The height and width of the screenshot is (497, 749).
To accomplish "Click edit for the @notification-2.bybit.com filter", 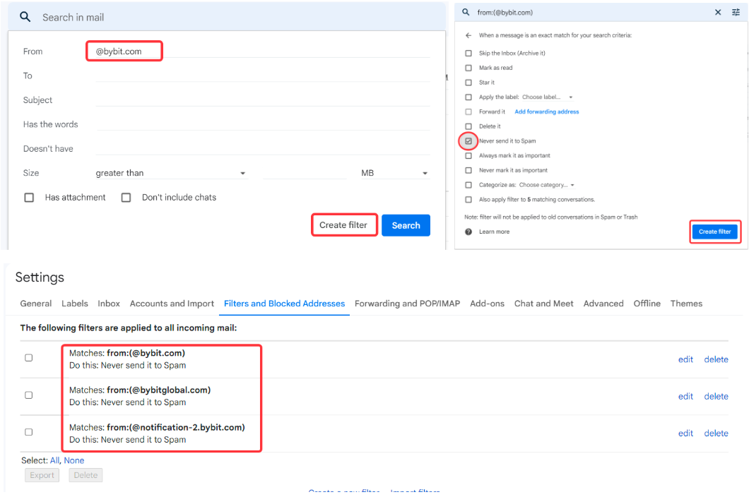I will click(685, 433).
